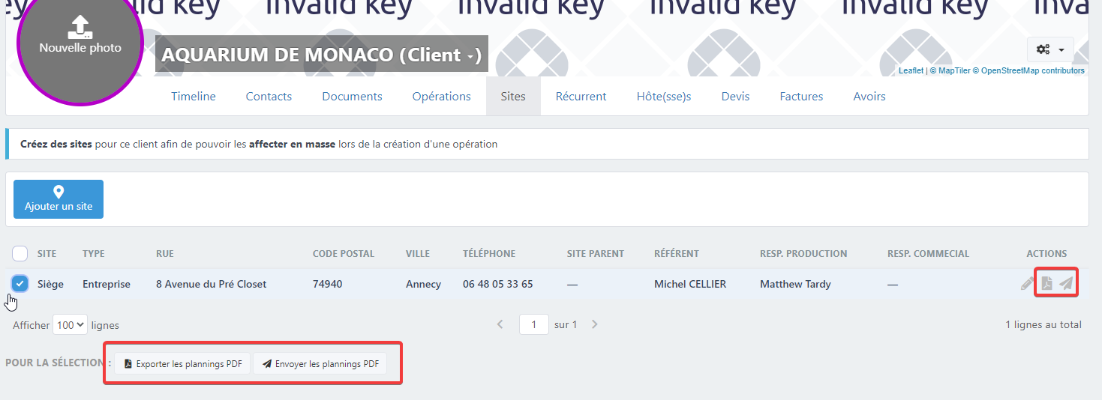Sort by the RÉFÉRENT column header
This screenshot has width=1102, height=400.
677,253
